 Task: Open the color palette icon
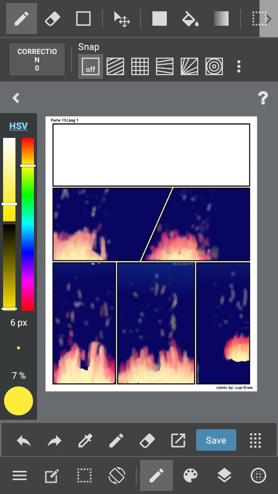pos(190,475)
